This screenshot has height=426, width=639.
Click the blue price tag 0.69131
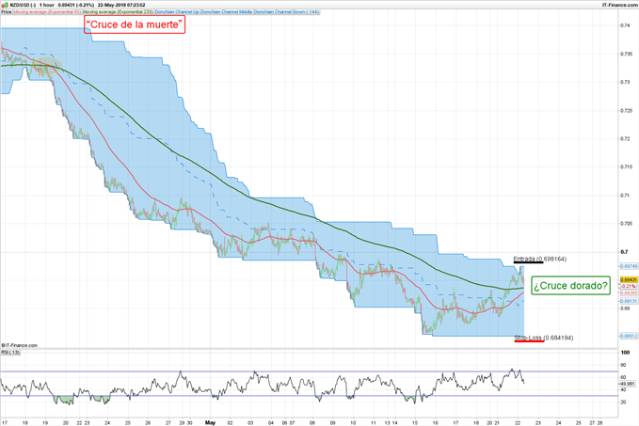[629, 301]
